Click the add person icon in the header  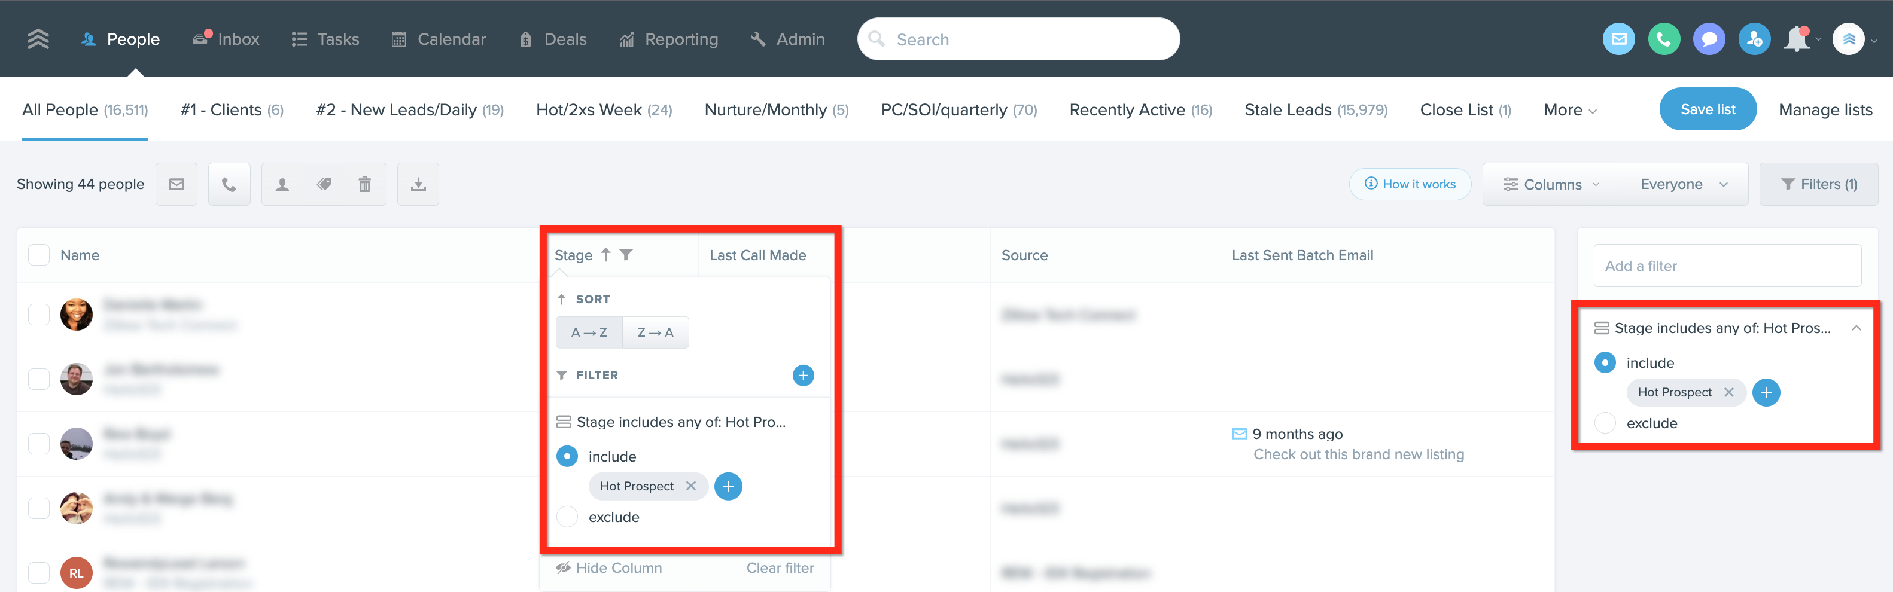[x=1754, y=38]
